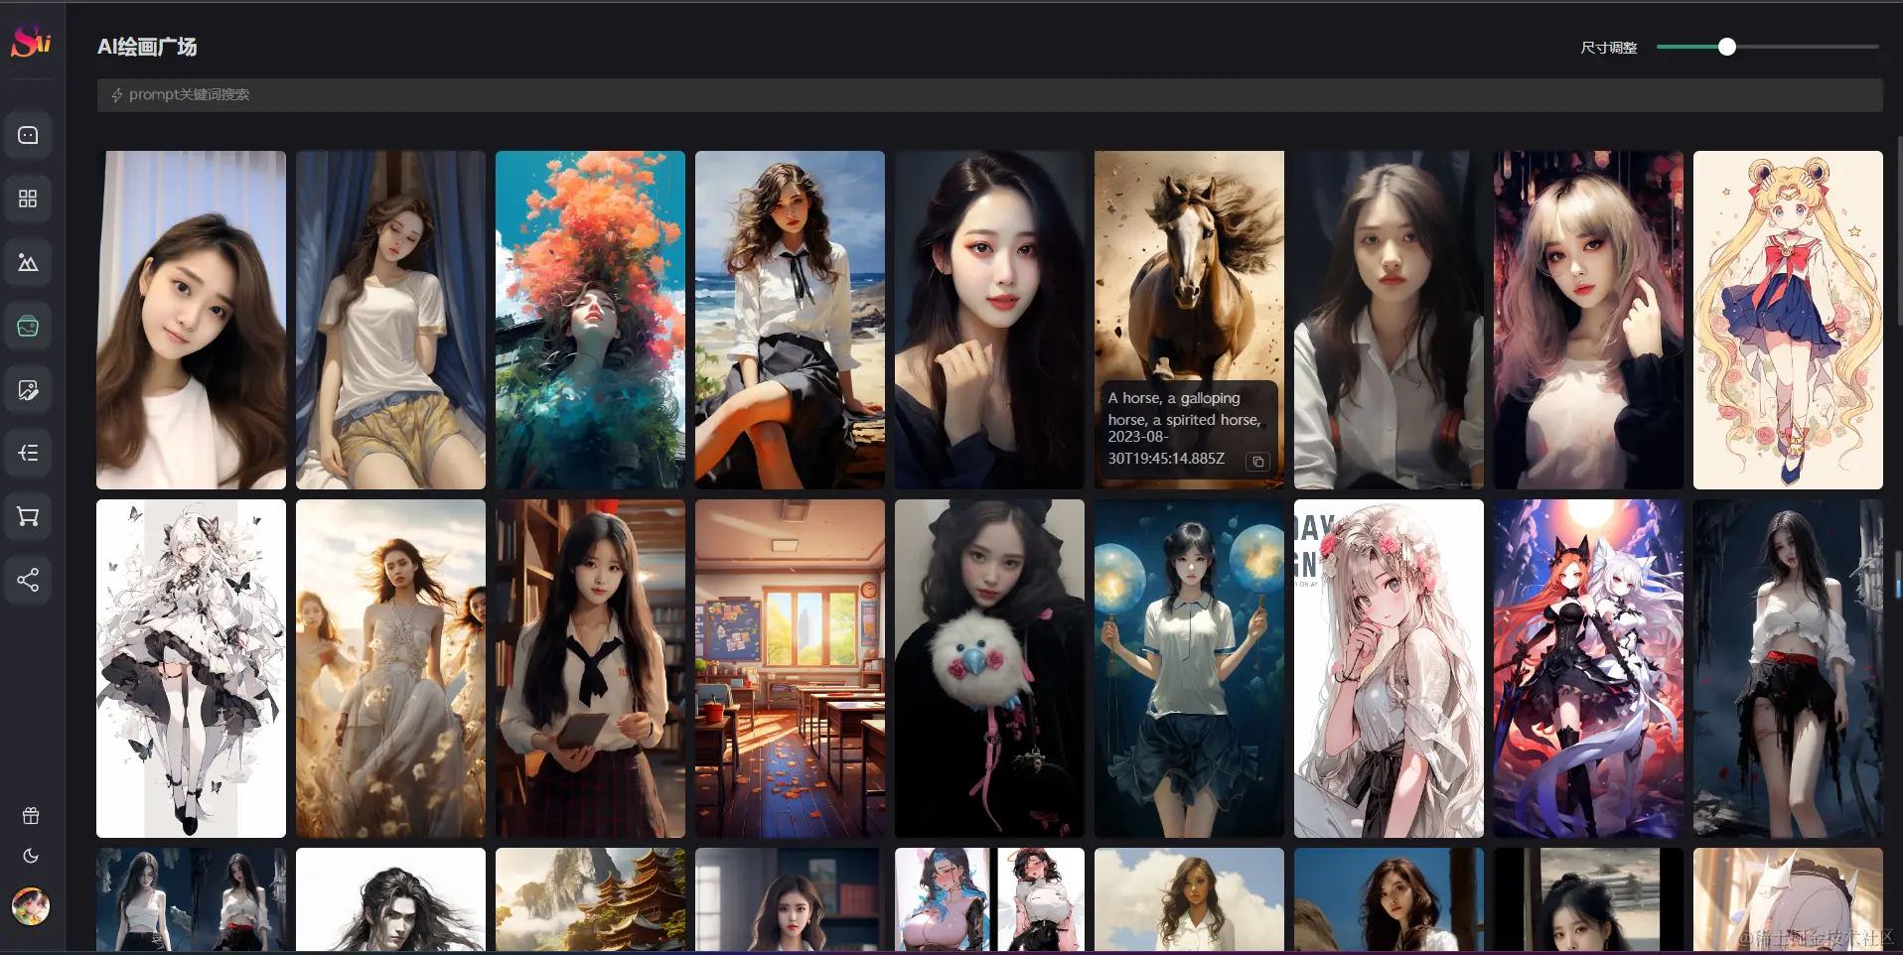Open the red and white fox girls thumbnail
The image size is (1903, 955).
(x=1588, y=668)
